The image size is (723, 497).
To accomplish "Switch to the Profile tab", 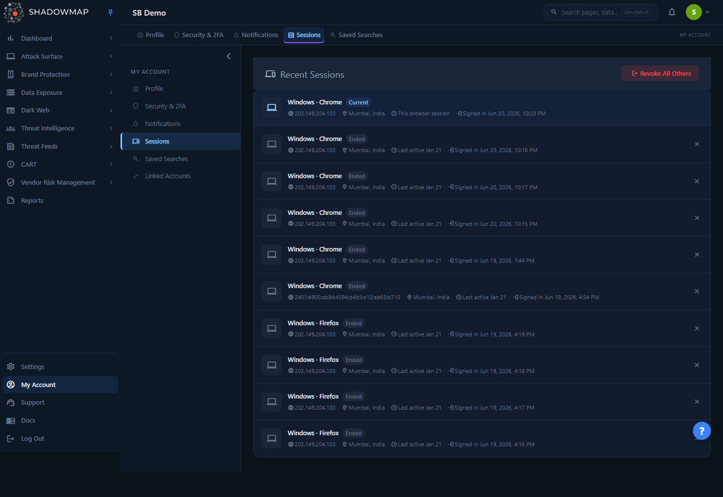I will 151,35.
